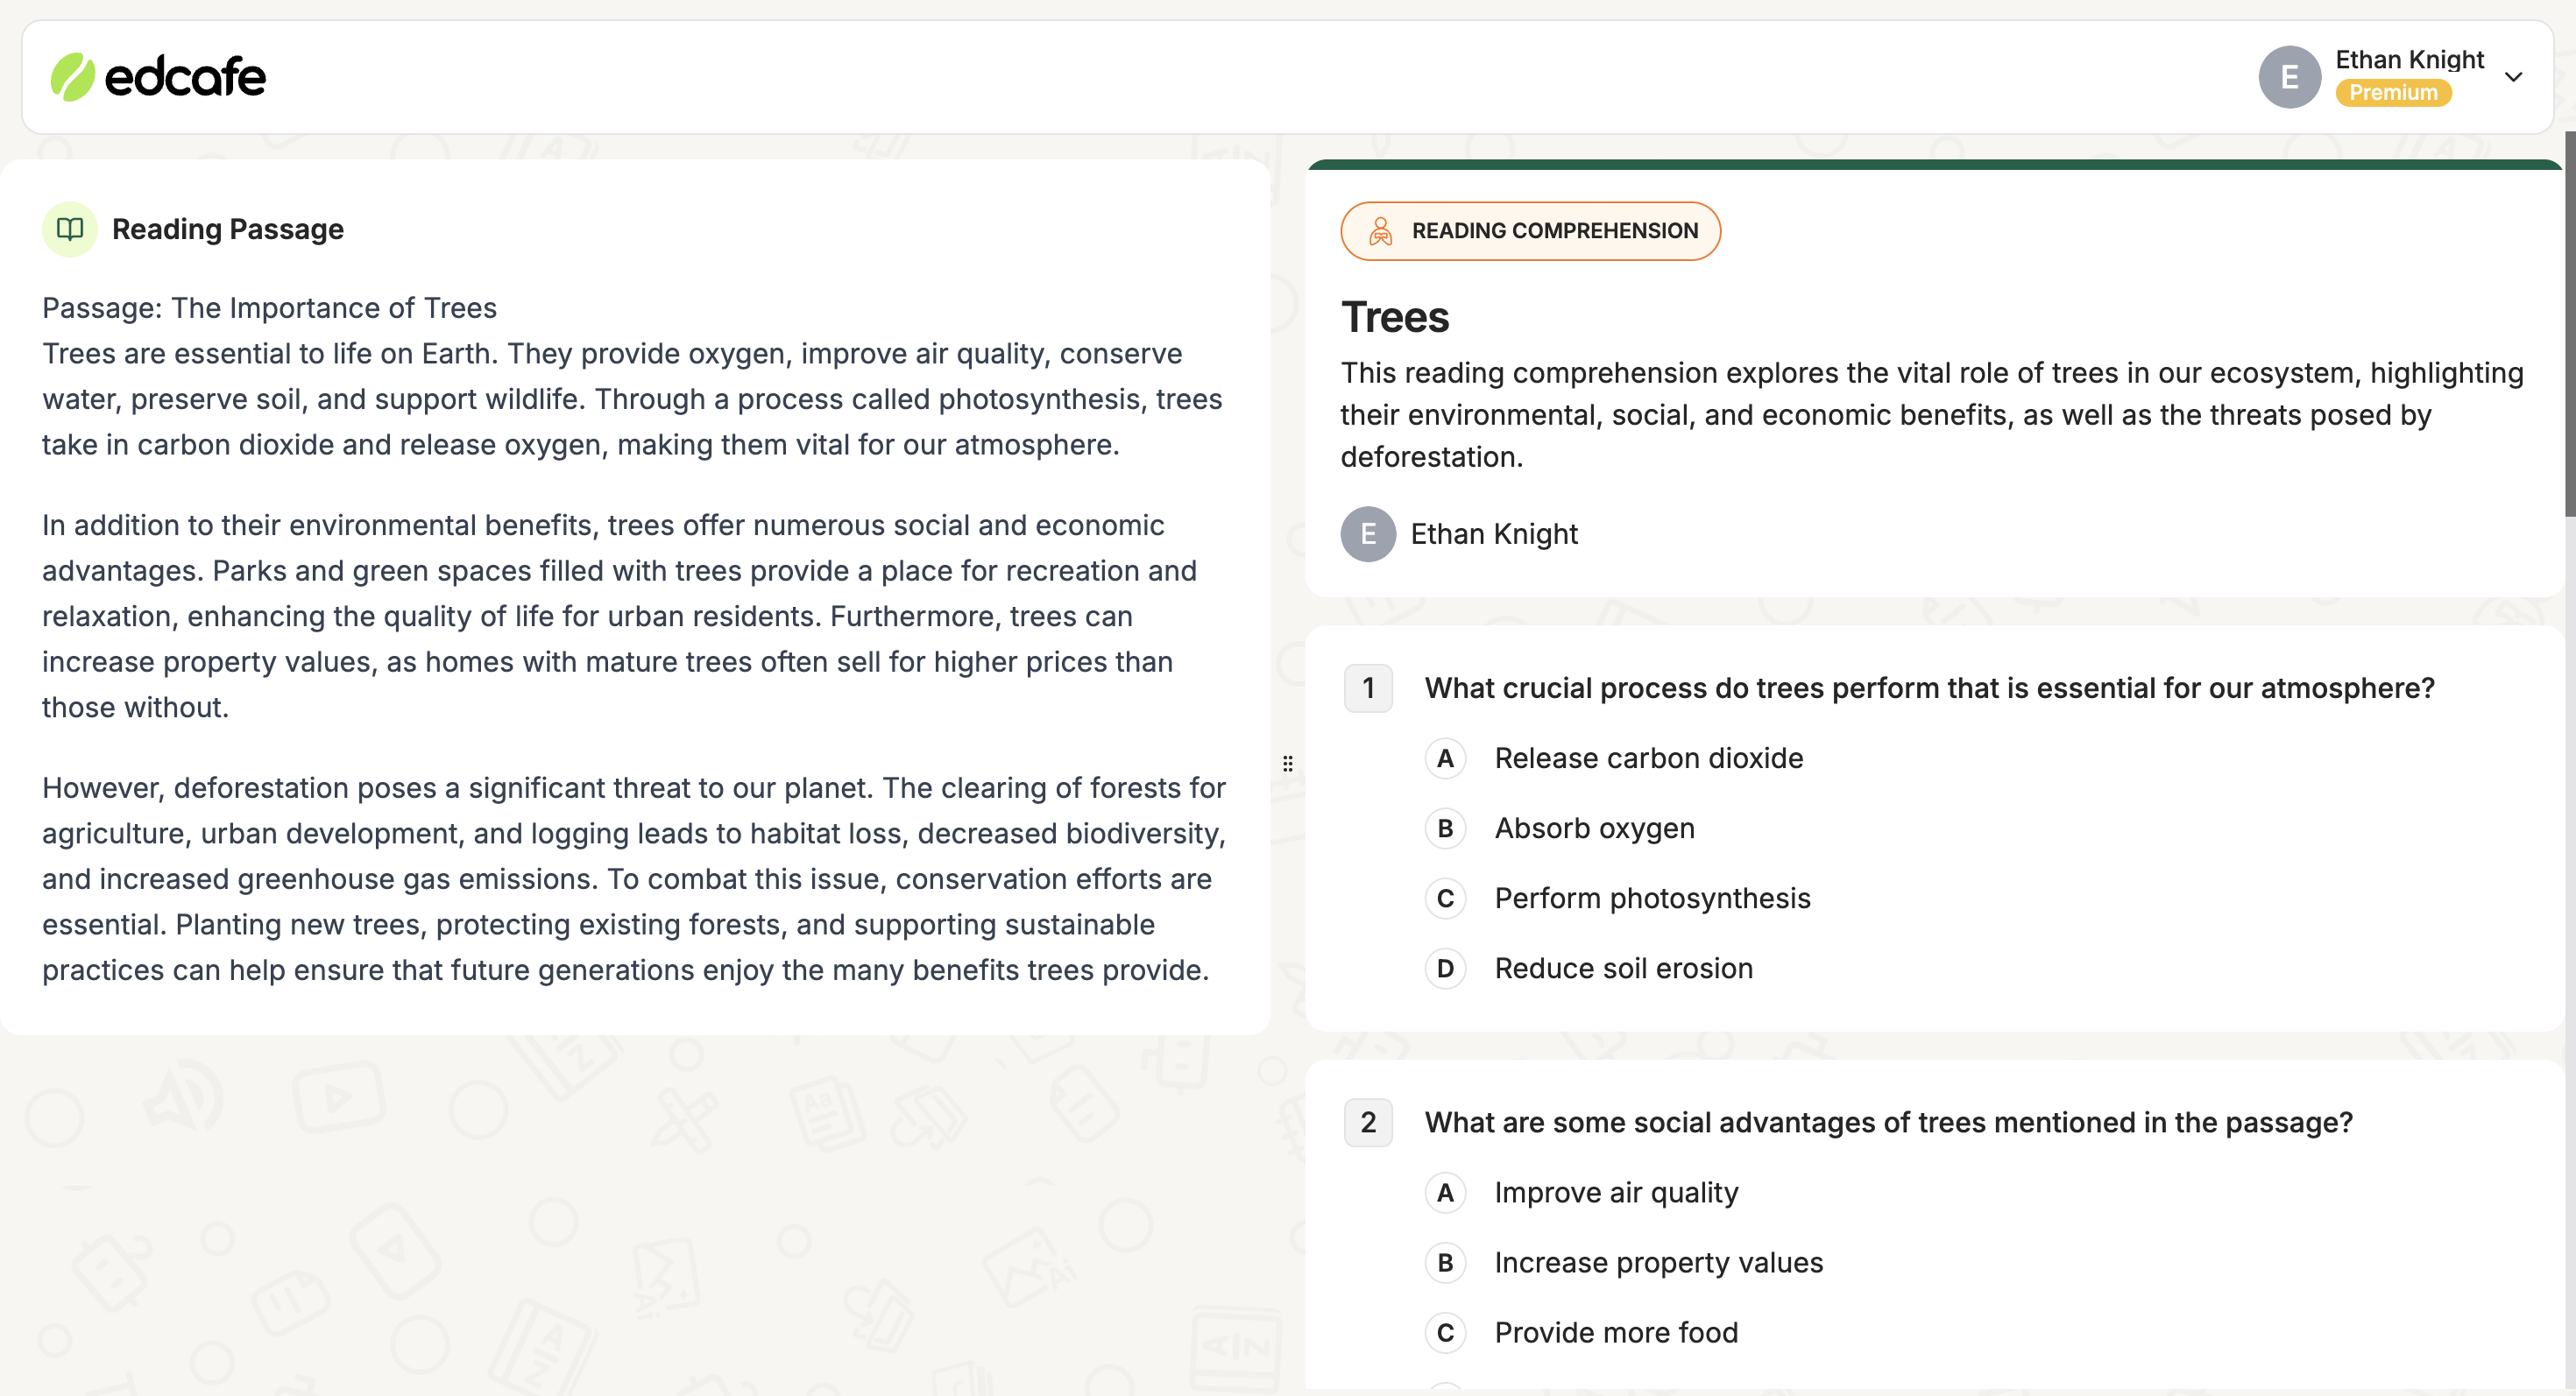Click the question 1 number badge
Image resolution: width=2576 pixels, height=1396 pixels.
point(1368,687)
